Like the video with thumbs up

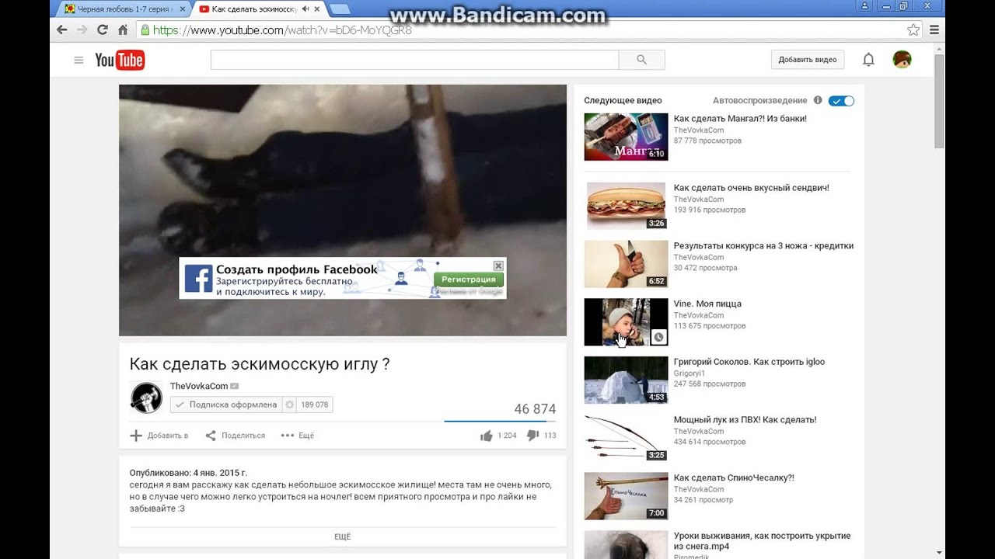[x=487, y=436]
